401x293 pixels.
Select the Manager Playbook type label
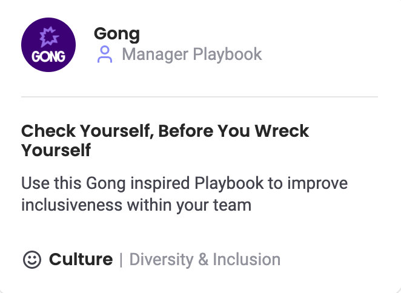(x=191, y=54)
